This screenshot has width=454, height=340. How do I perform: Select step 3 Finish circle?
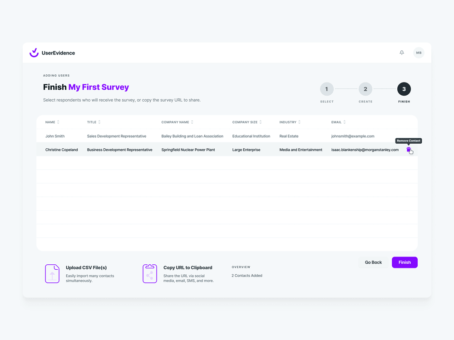(x=404, y=89)
